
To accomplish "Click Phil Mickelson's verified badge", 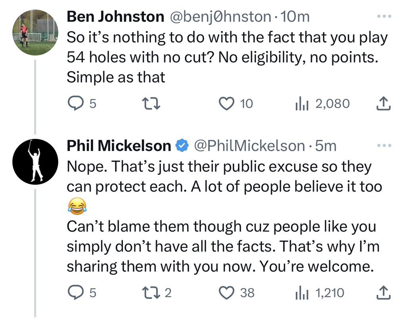I will click(x=182, y=146).
